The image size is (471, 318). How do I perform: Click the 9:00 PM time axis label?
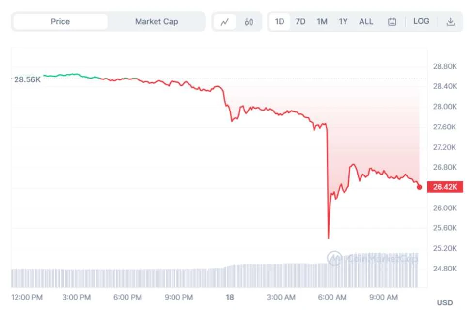[x=180, y=297]
